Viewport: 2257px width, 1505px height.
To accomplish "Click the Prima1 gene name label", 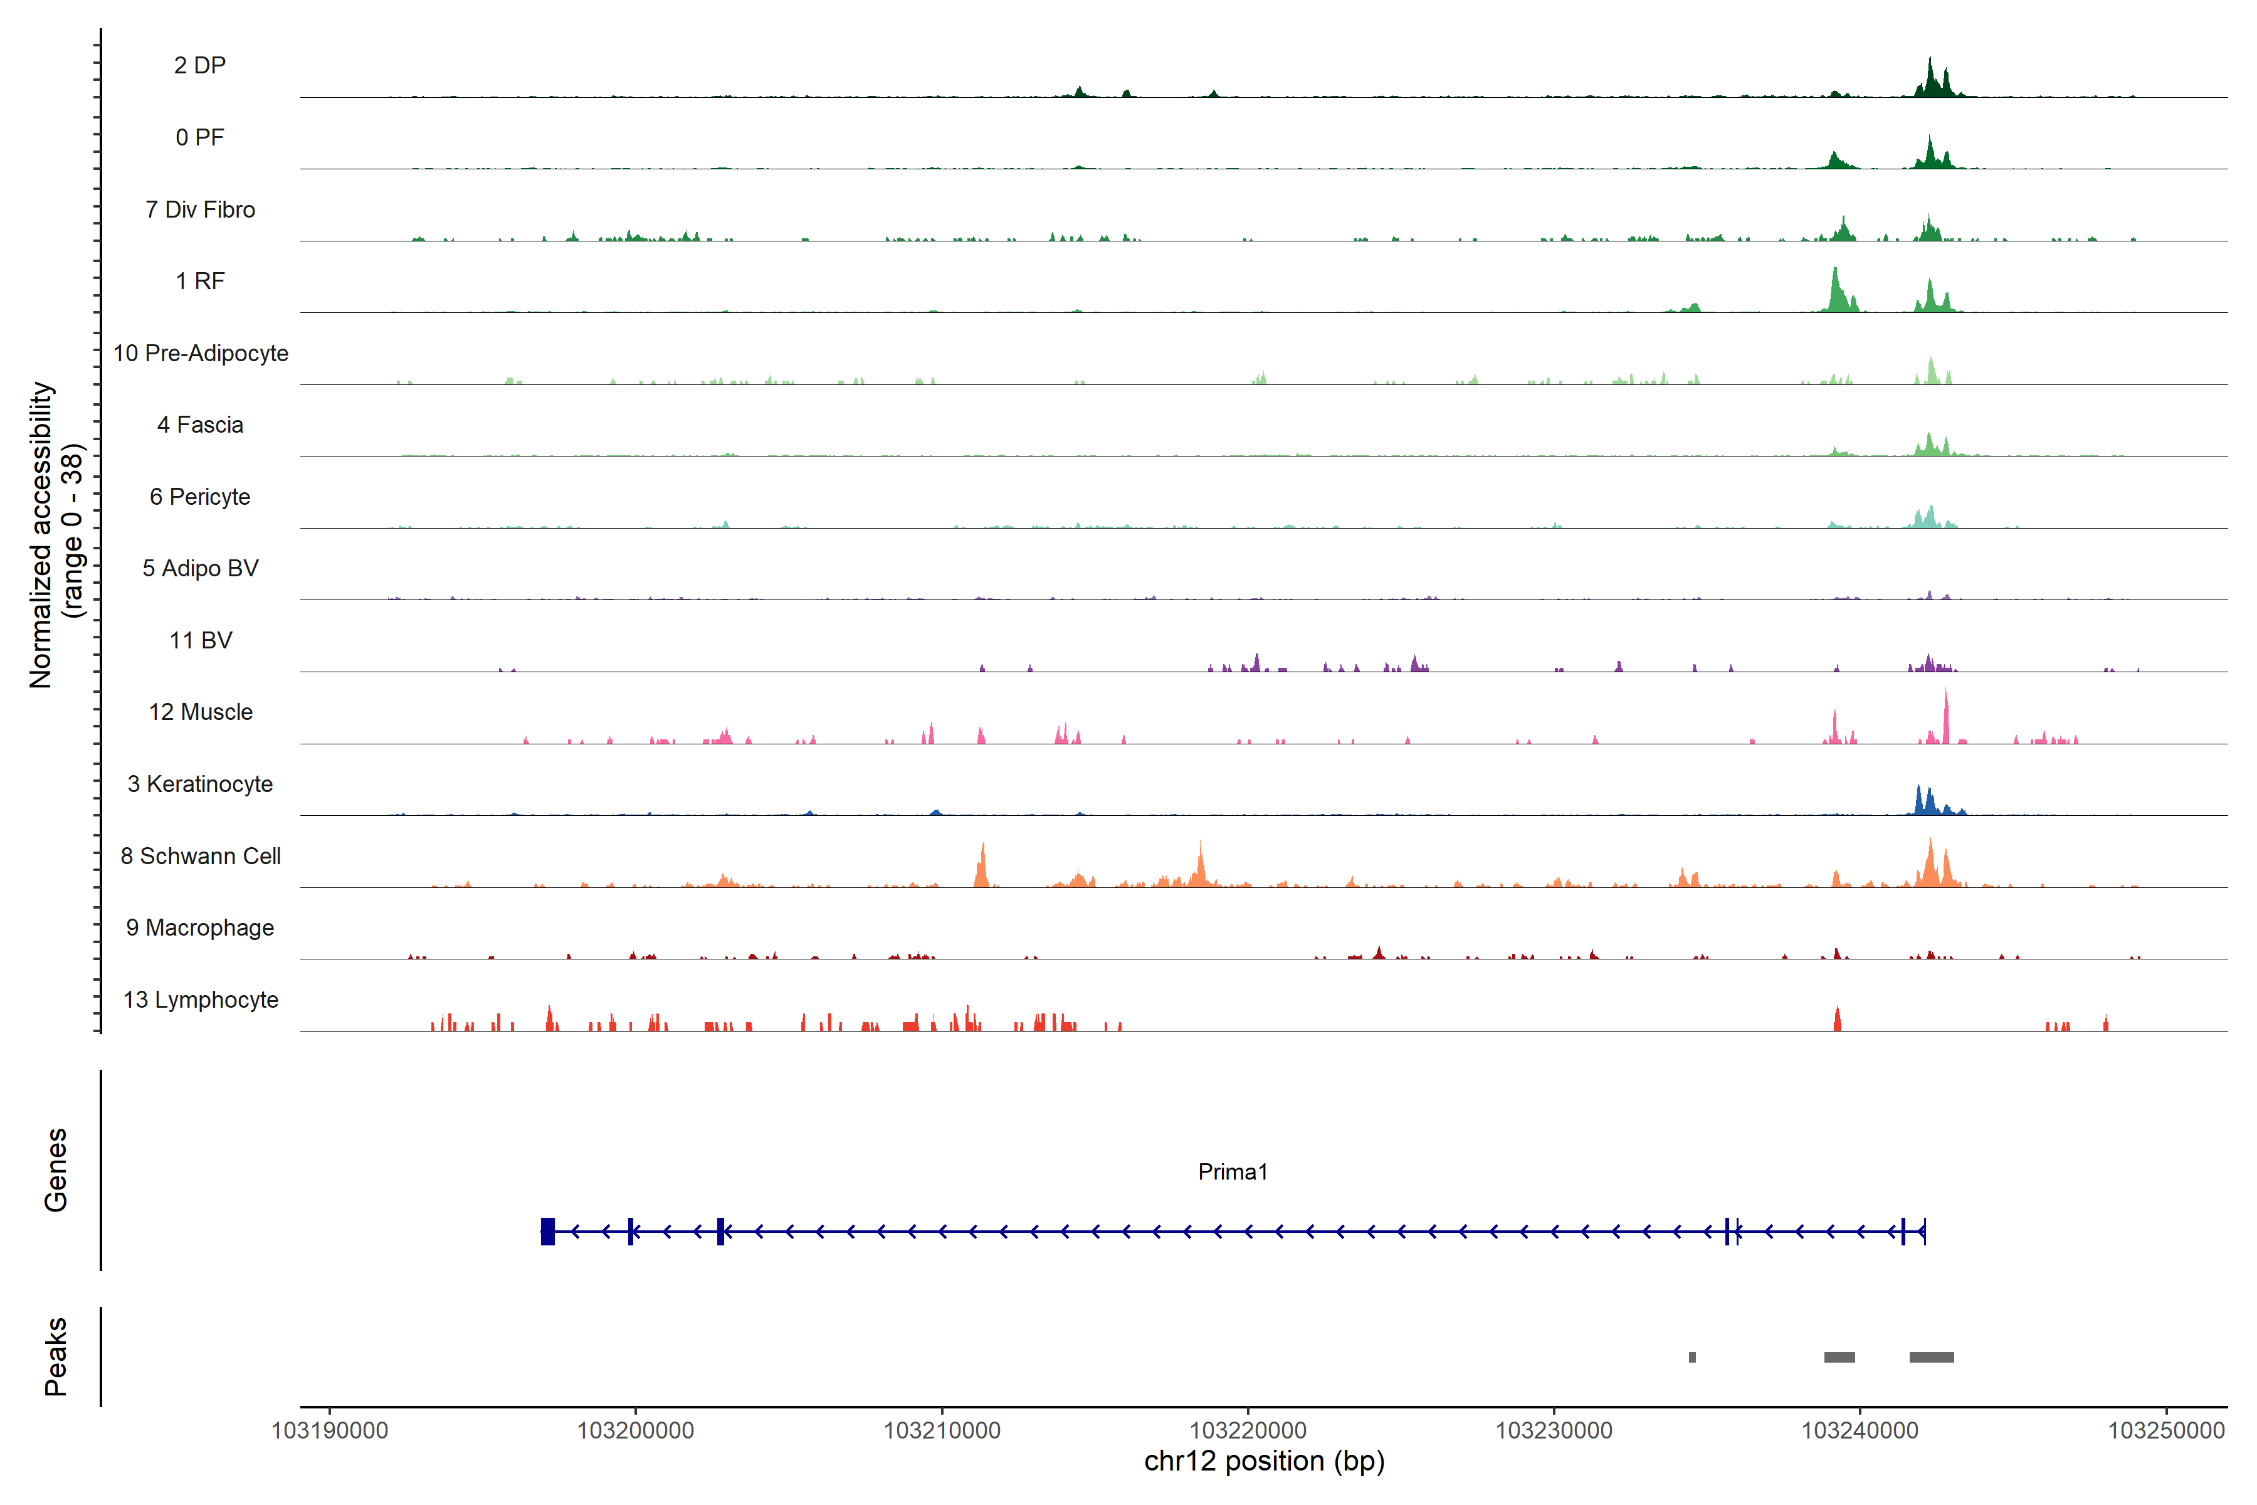I will coord(1232,1172).
